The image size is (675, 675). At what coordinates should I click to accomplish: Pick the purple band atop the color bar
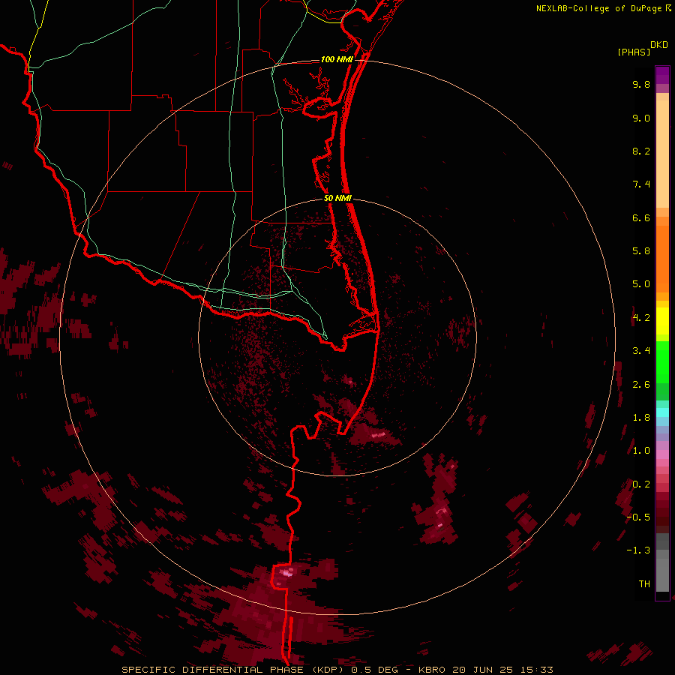click(662, 75)
